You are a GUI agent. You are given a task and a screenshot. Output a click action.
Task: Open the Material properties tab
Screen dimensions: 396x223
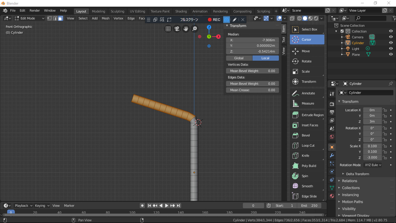[332, 196]
